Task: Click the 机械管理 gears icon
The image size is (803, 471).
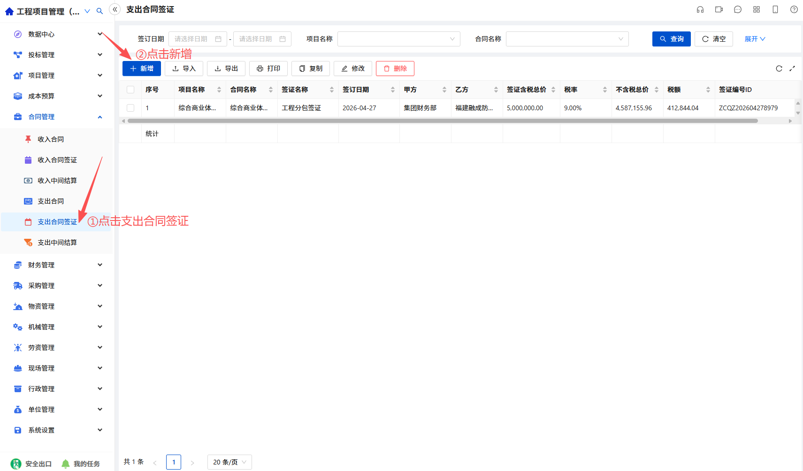Action: click(18, 327)
